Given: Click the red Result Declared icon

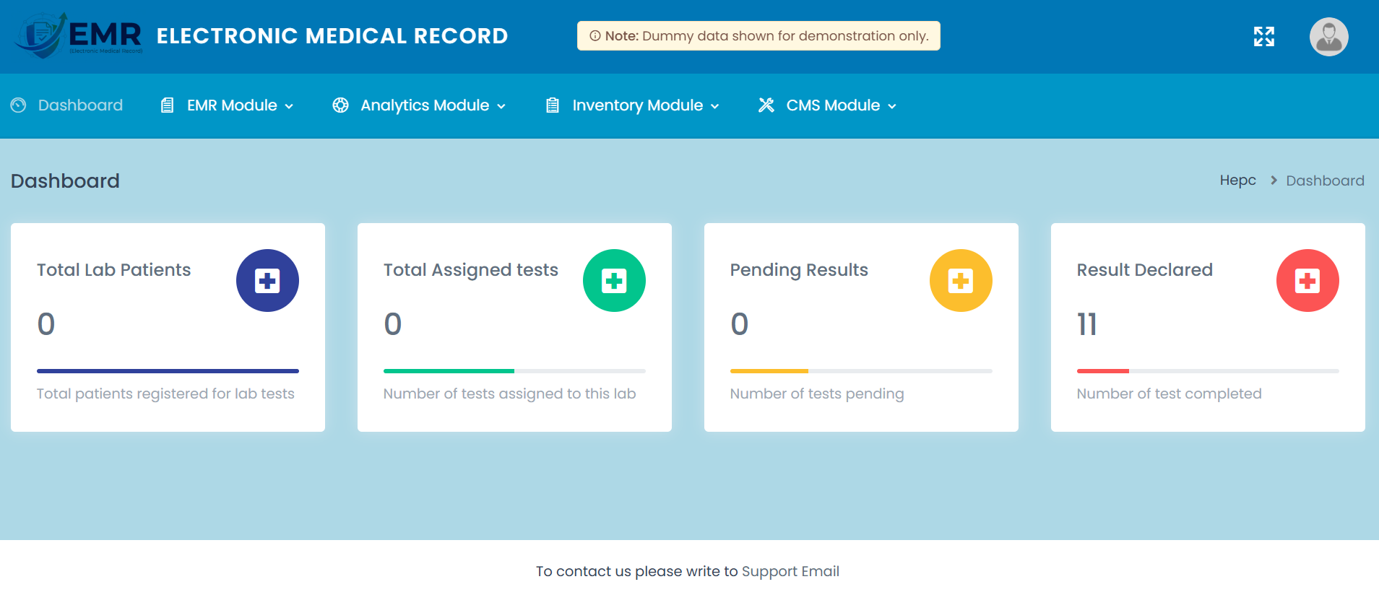Looking at the screenshot, I should [x=1307, y=280].
